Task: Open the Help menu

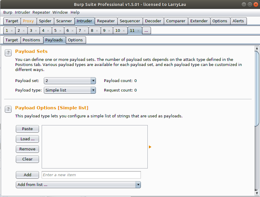Action: tap(75, 12)
